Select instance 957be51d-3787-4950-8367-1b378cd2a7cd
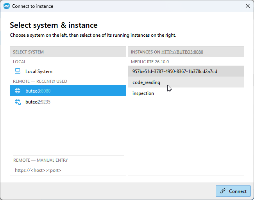The image size is (254, 200). [186, 71]
